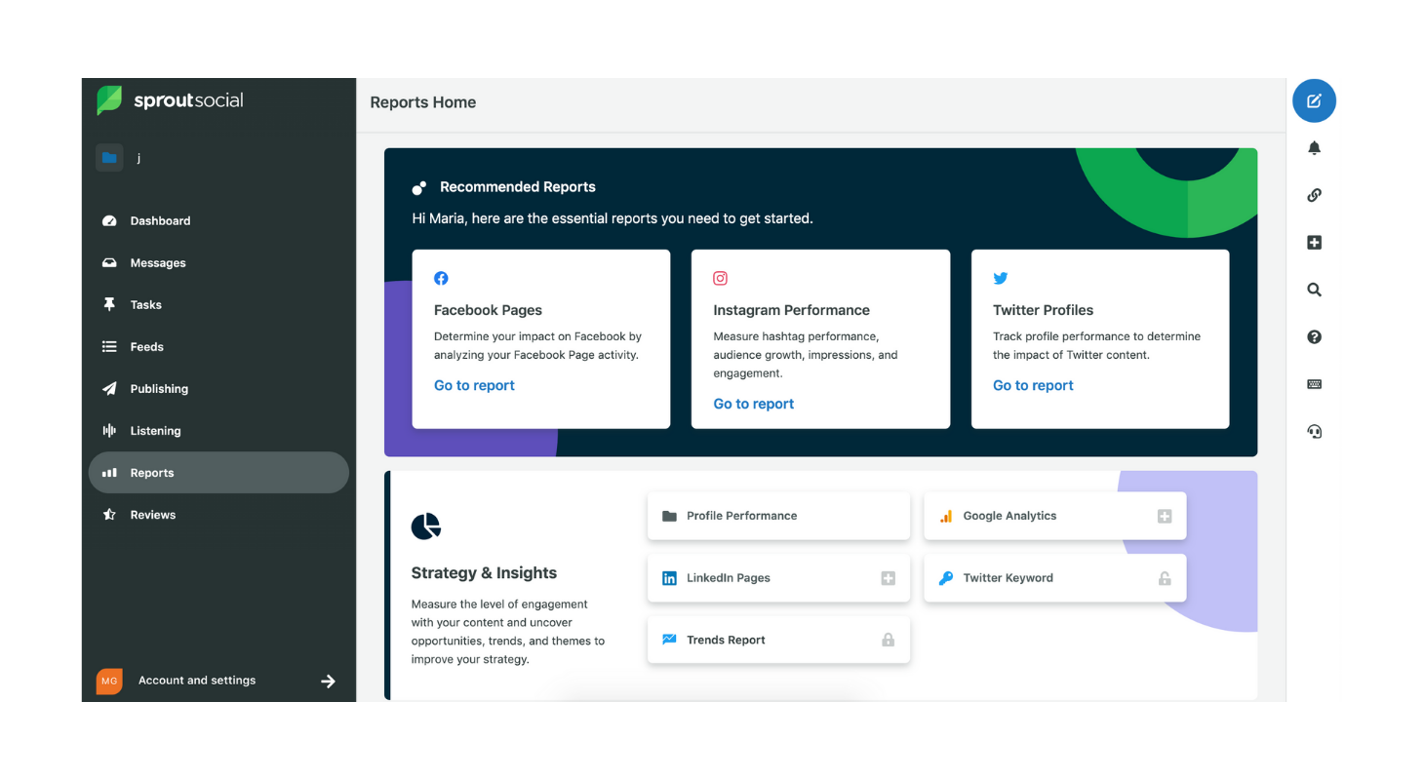Screen dimensions: 1424x780
Task: Open Publishing in sidebar
Action: 218,389
